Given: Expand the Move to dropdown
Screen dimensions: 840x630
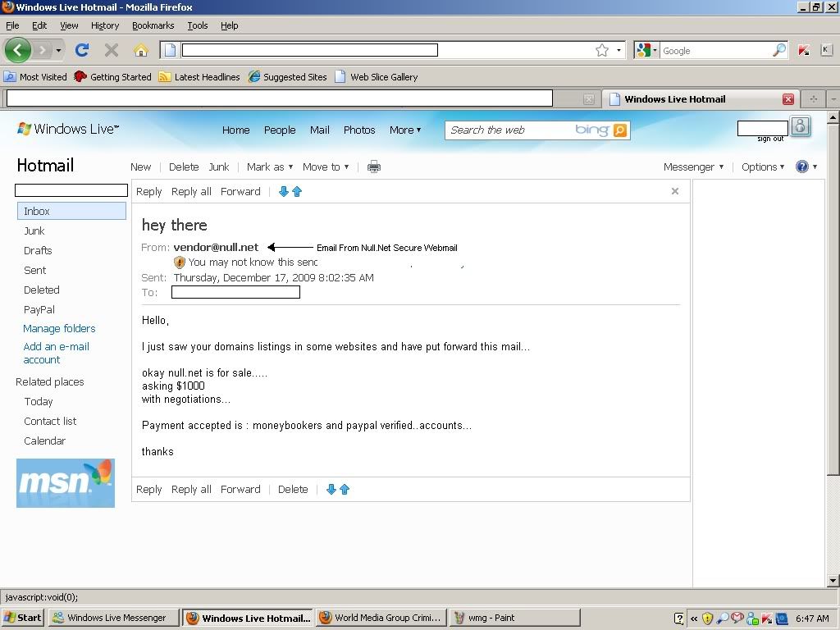Looking at the screenshot, I should click(326, 167).
